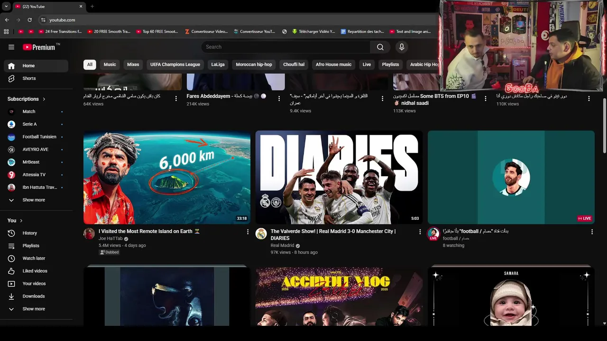
Task: Reload the page with browser refresh
Action: (x=29, y=20)
